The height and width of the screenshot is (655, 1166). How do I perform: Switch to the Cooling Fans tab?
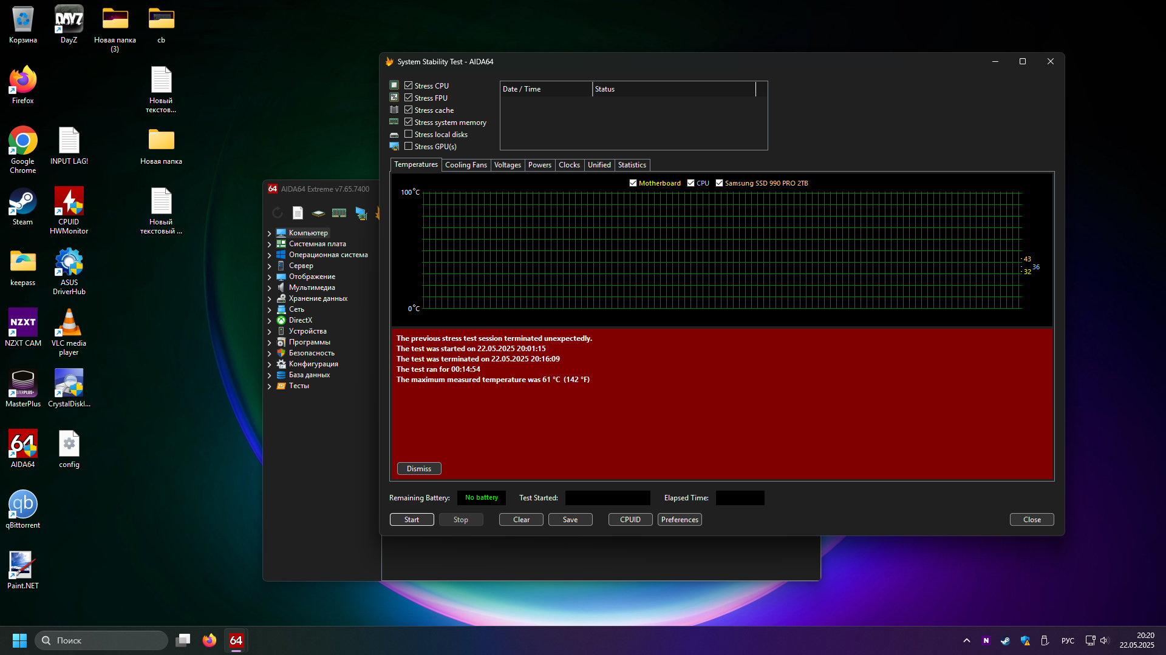[x=466, y=165]
